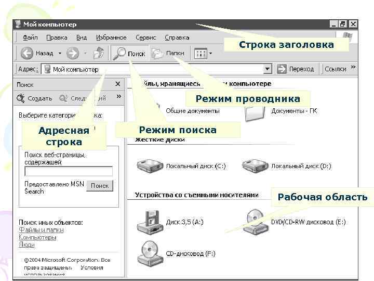374x281 pixels.
Task: Select Локальный диск (C:) drive icon
Action: pos(150,165)
